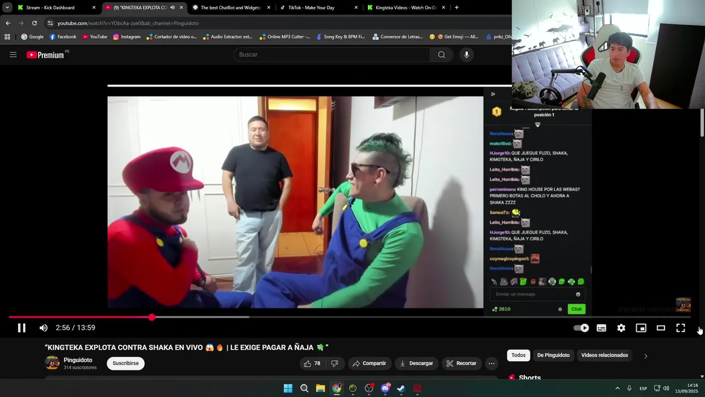Image resolution: width=705 pixels, height=397 pixels.
Task: Show hidden system tray icons
Action: 617,388
